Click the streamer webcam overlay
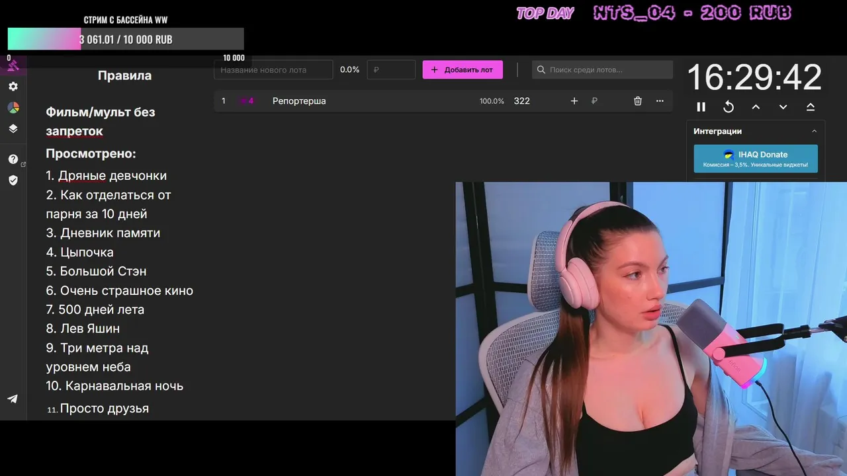 [x=651, y=329]
